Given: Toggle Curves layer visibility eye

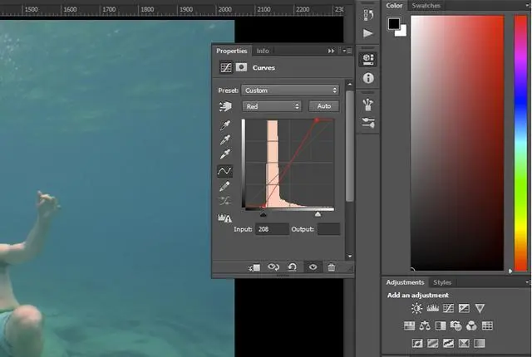Looking at the screenshot, I should (313, 267).
